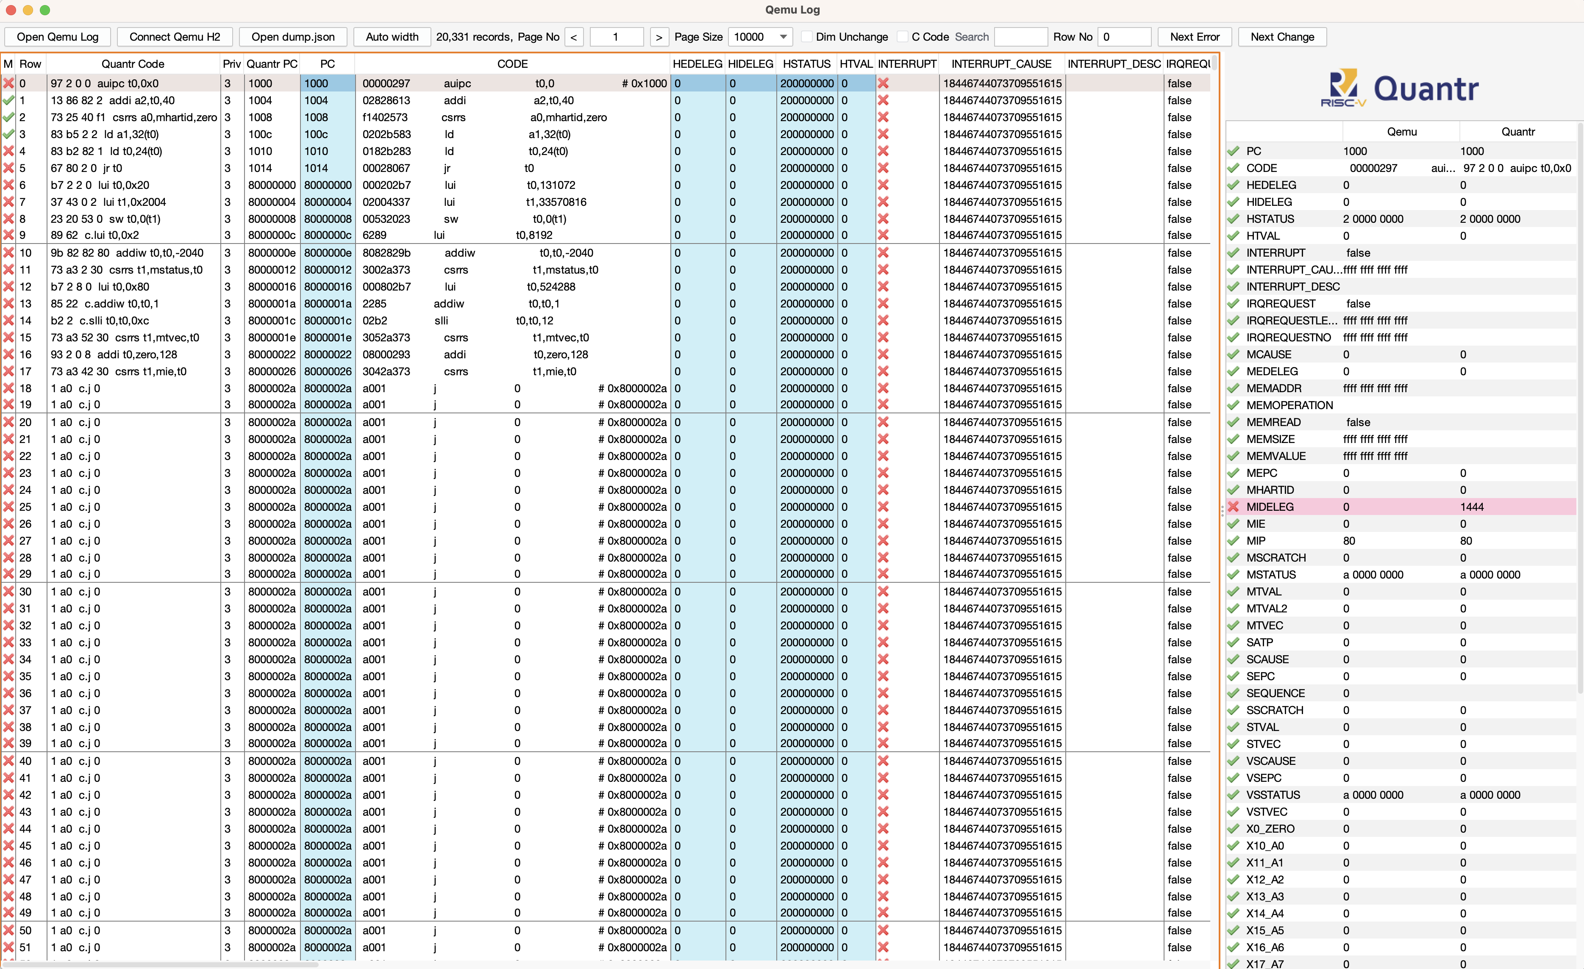The height and width of the screenshot is (969, 1584).
Task: Click the Auto width button
Action: 392,36
